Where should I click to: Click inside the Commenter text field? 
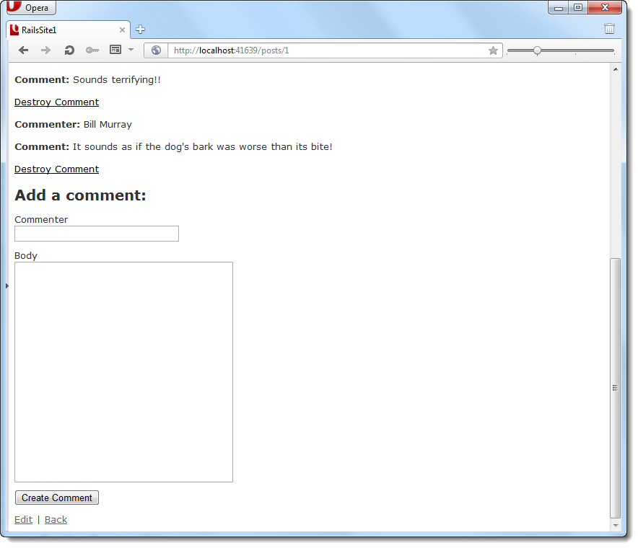tap(96, 234)
